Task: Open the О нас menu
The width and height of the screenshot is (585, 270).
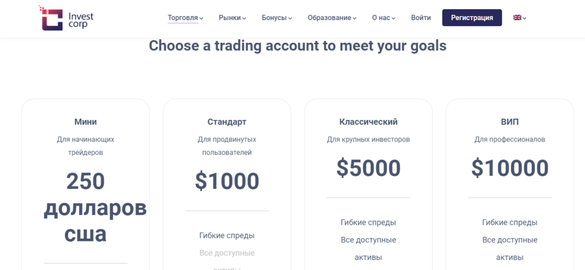Action: click(383, 18)
